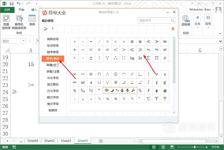
Task: Click the wrench settings icon on Sogou IME bar
Action: point(133,90)
